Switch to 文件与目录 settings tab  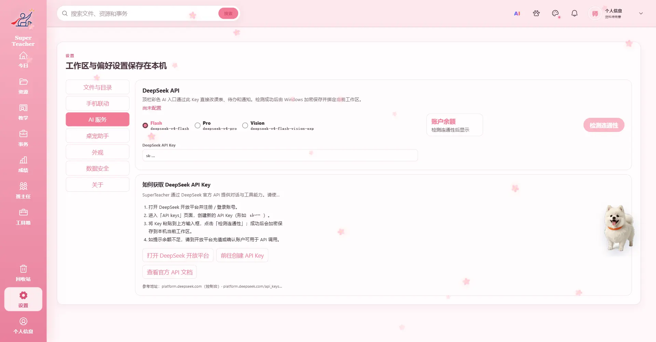(x=97, y=87)
